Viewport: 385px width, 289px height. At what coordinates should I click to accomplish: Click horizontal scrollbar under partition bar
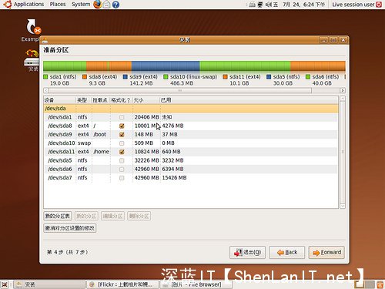pos(180,90)
